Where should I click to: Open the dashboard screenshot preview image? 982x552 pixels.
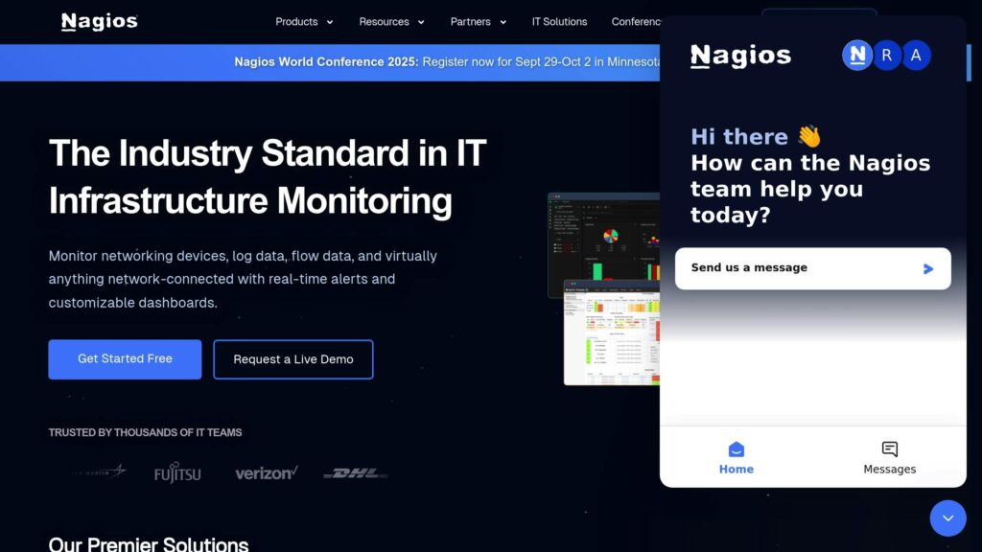pos(604,288)
